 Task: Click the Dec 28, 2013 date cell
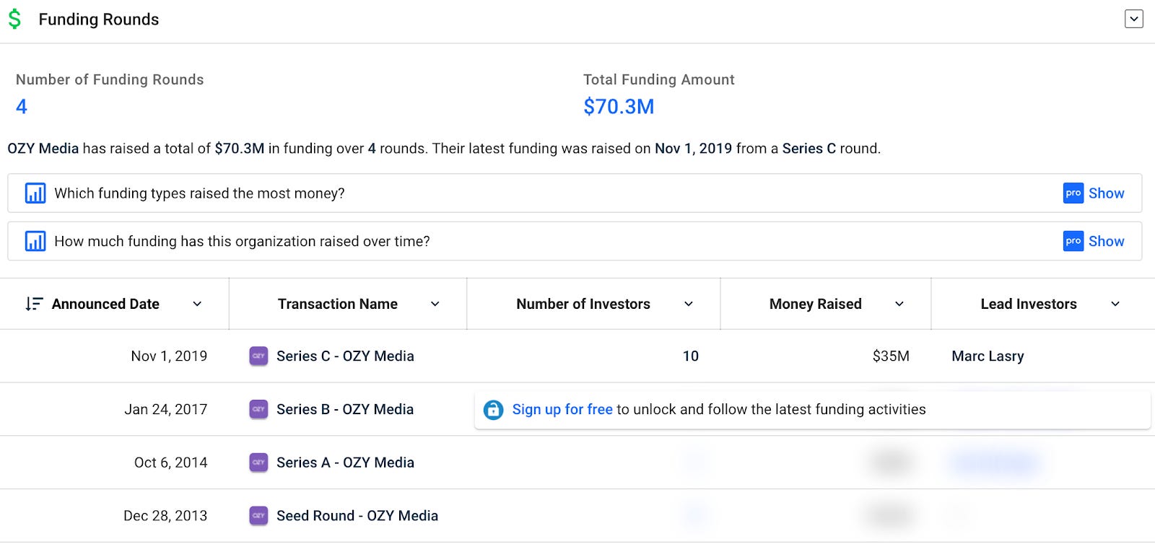165,516
